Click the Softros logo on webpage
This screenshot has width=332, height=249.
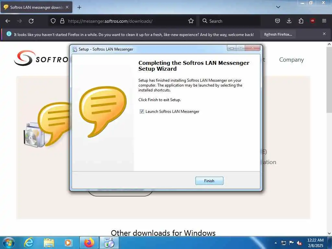tap(41, 58)
